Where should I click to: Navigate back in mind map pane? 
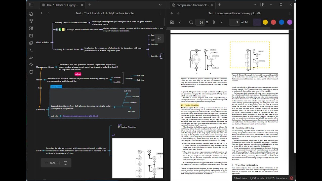point(42,13)
